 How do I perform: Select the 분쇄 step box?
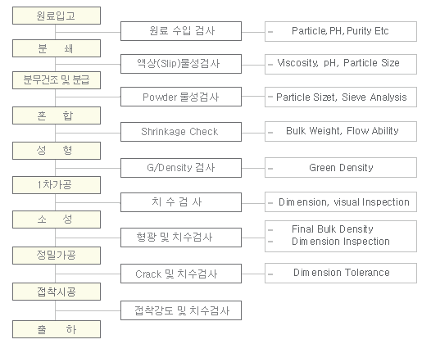57,48
